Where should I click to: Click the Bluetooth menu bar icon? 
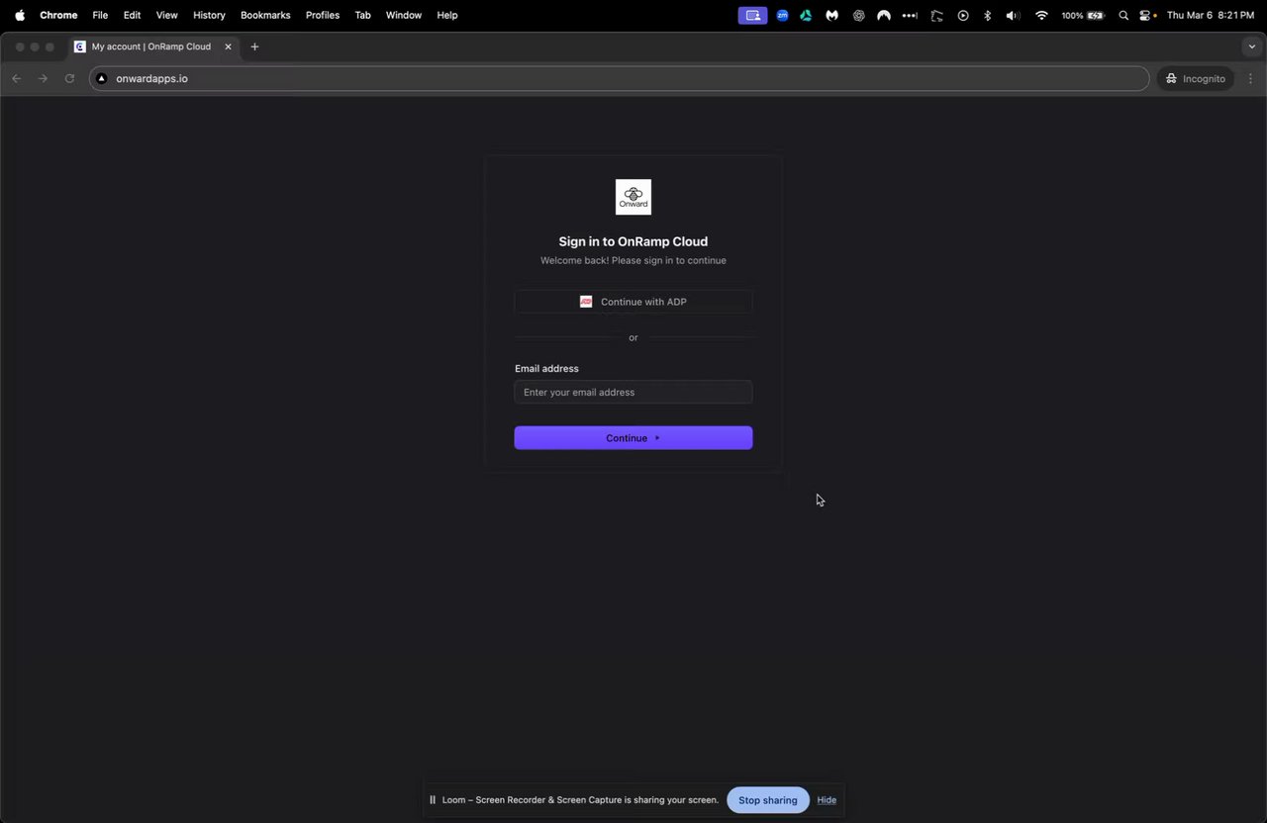pos(987,15)
